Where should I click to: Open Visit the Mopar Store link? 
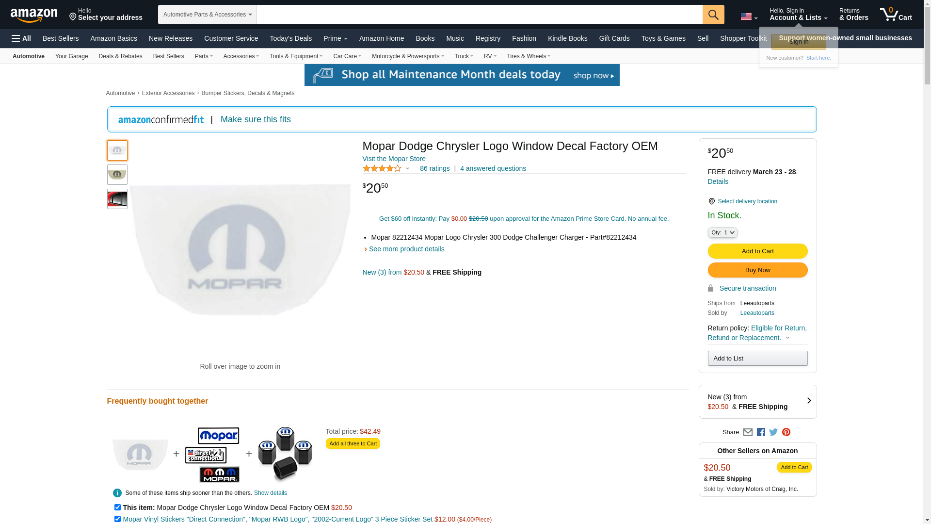click(394, 159)
